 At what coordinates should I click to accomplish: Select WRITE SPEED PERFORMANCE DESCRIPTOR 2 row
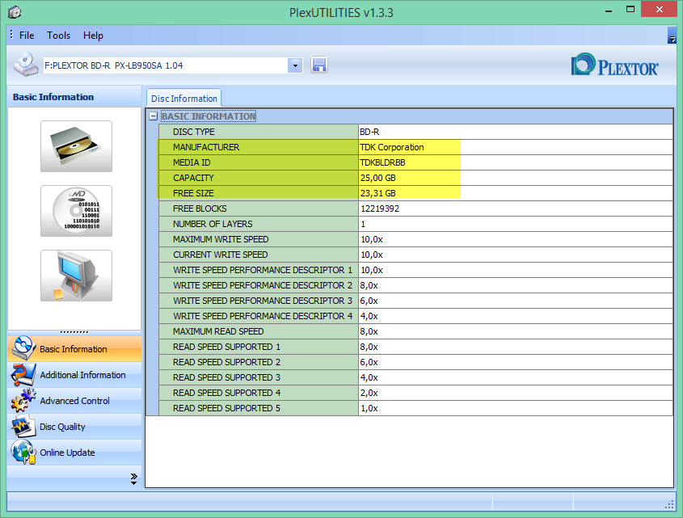point(415,285)
